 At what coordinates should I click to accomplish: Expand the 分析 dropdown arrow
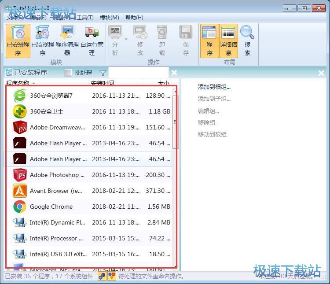click(x=126, y=39)
